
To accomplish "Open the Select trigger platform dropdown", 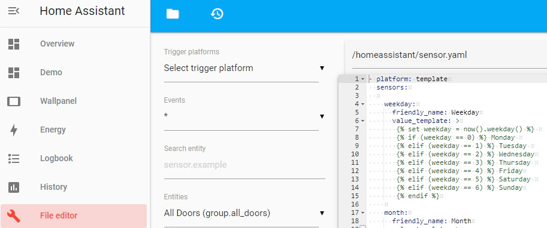I will [x=244, y=68].
